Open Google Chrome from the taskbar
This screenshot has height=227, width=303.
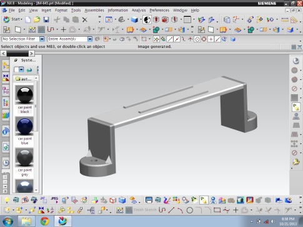point(44,221)
